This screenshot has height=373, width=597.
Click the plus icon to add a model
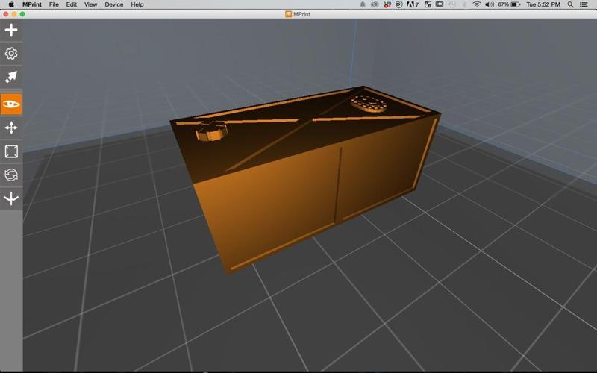pyautogui.click(x=11, y=30)
